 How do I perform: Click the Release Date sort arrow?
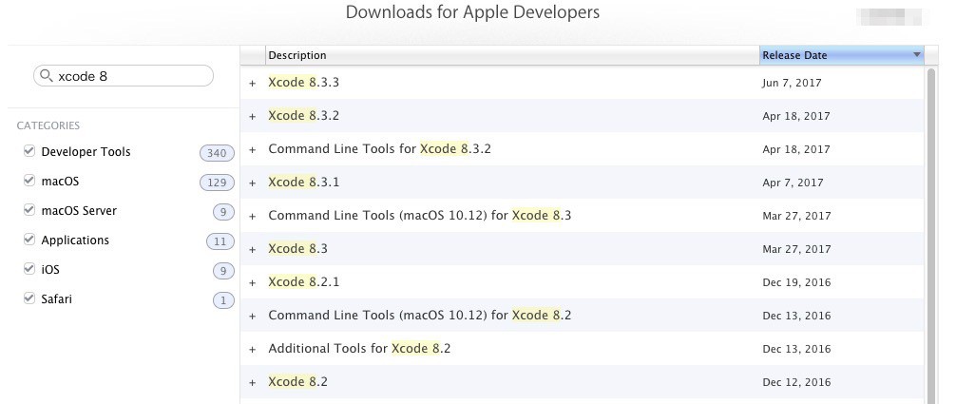[x=917, y=55]
